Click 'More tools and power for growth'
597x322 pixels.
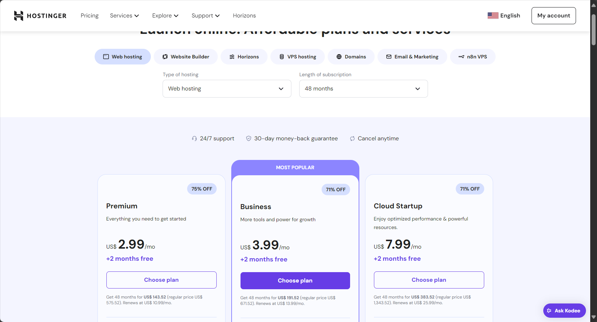coord(278,220)
